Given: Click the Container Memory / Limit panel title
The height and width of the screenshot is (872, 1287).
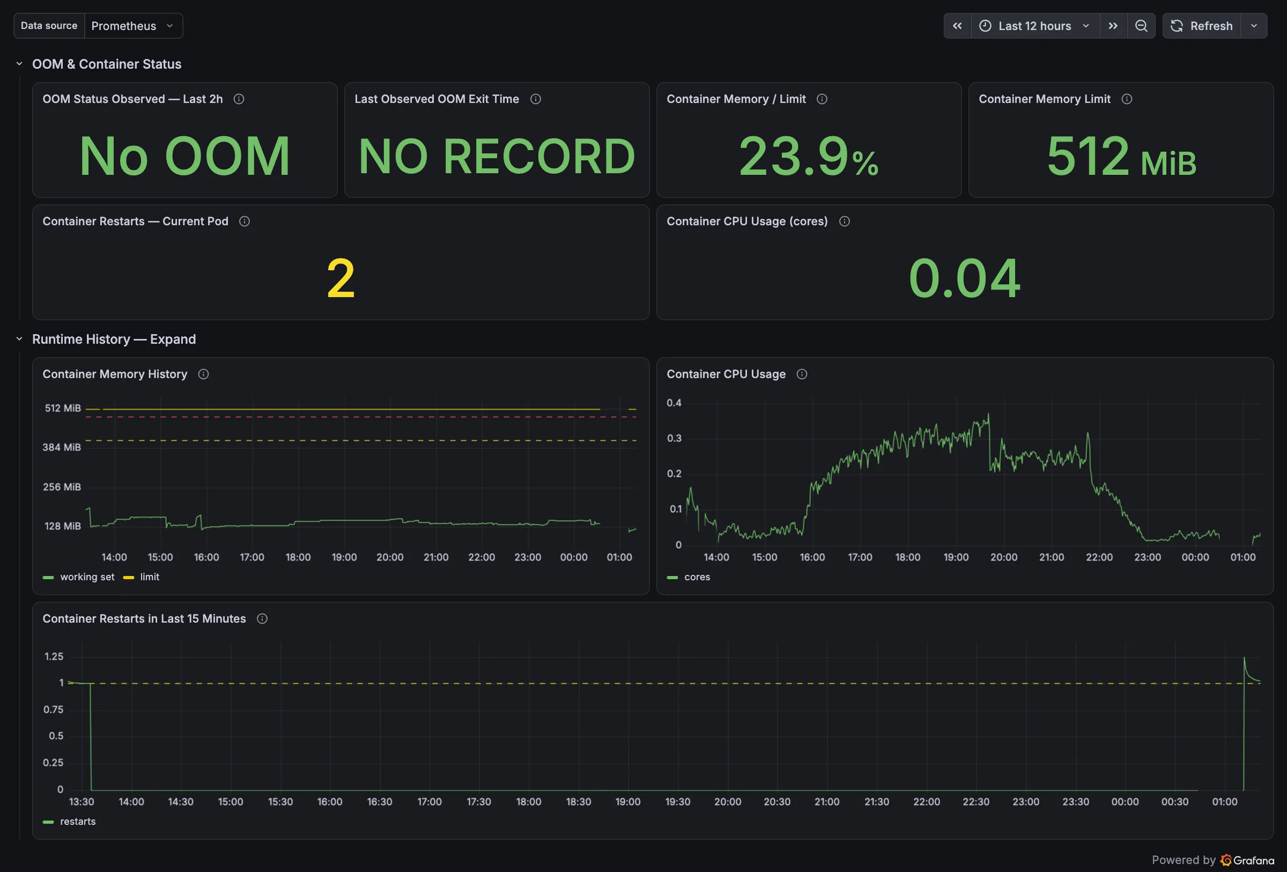Looking at the screenshot, I should [736, 99].
